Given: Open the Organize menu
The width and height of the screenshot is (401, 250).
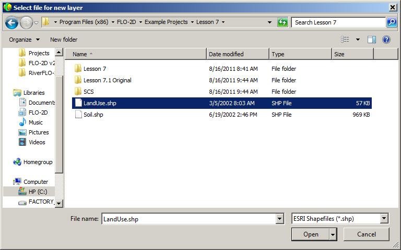Looking at the screenshot, I should (x=23, y=40).
